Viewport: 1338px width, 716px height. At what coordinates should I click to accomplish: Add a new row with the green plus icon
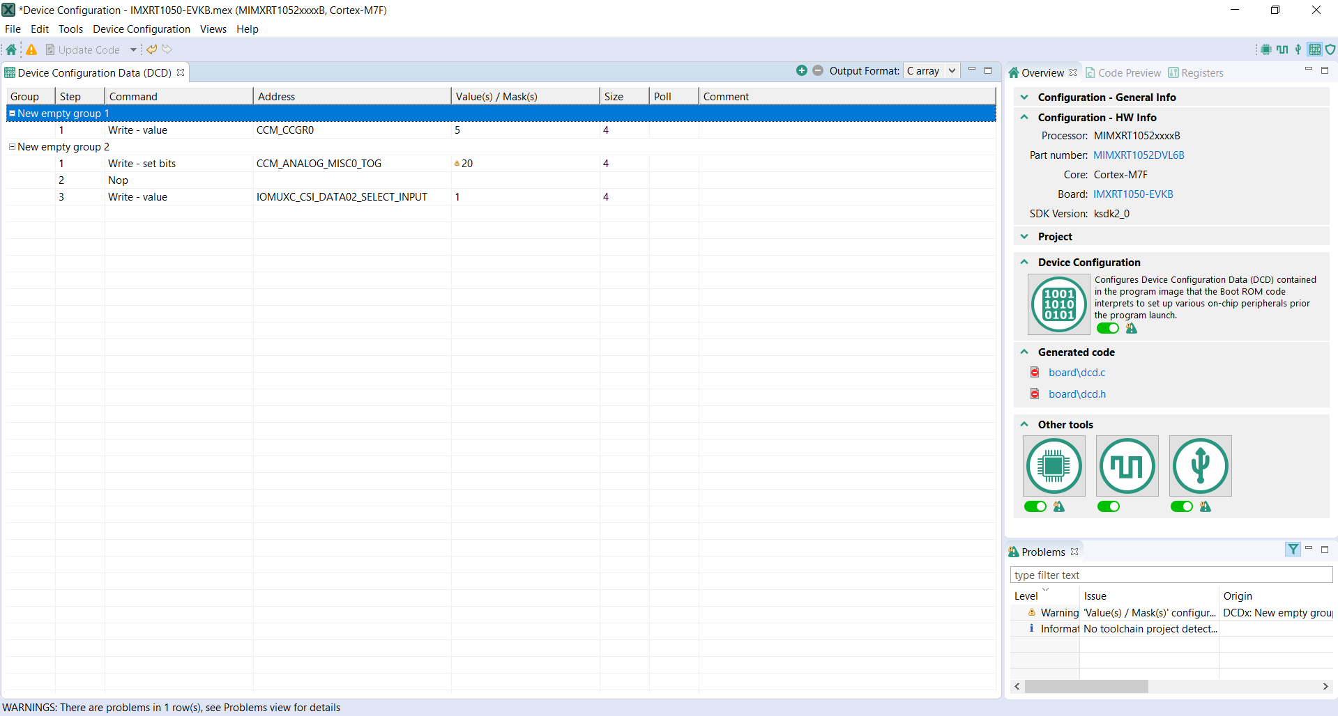pyautogui.click(x=802, y=70)
